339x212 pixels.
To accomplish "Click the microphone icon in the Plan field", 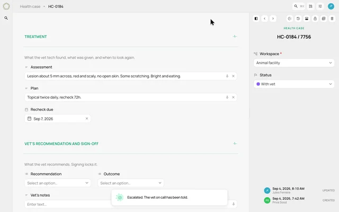I will pos(227,98).
